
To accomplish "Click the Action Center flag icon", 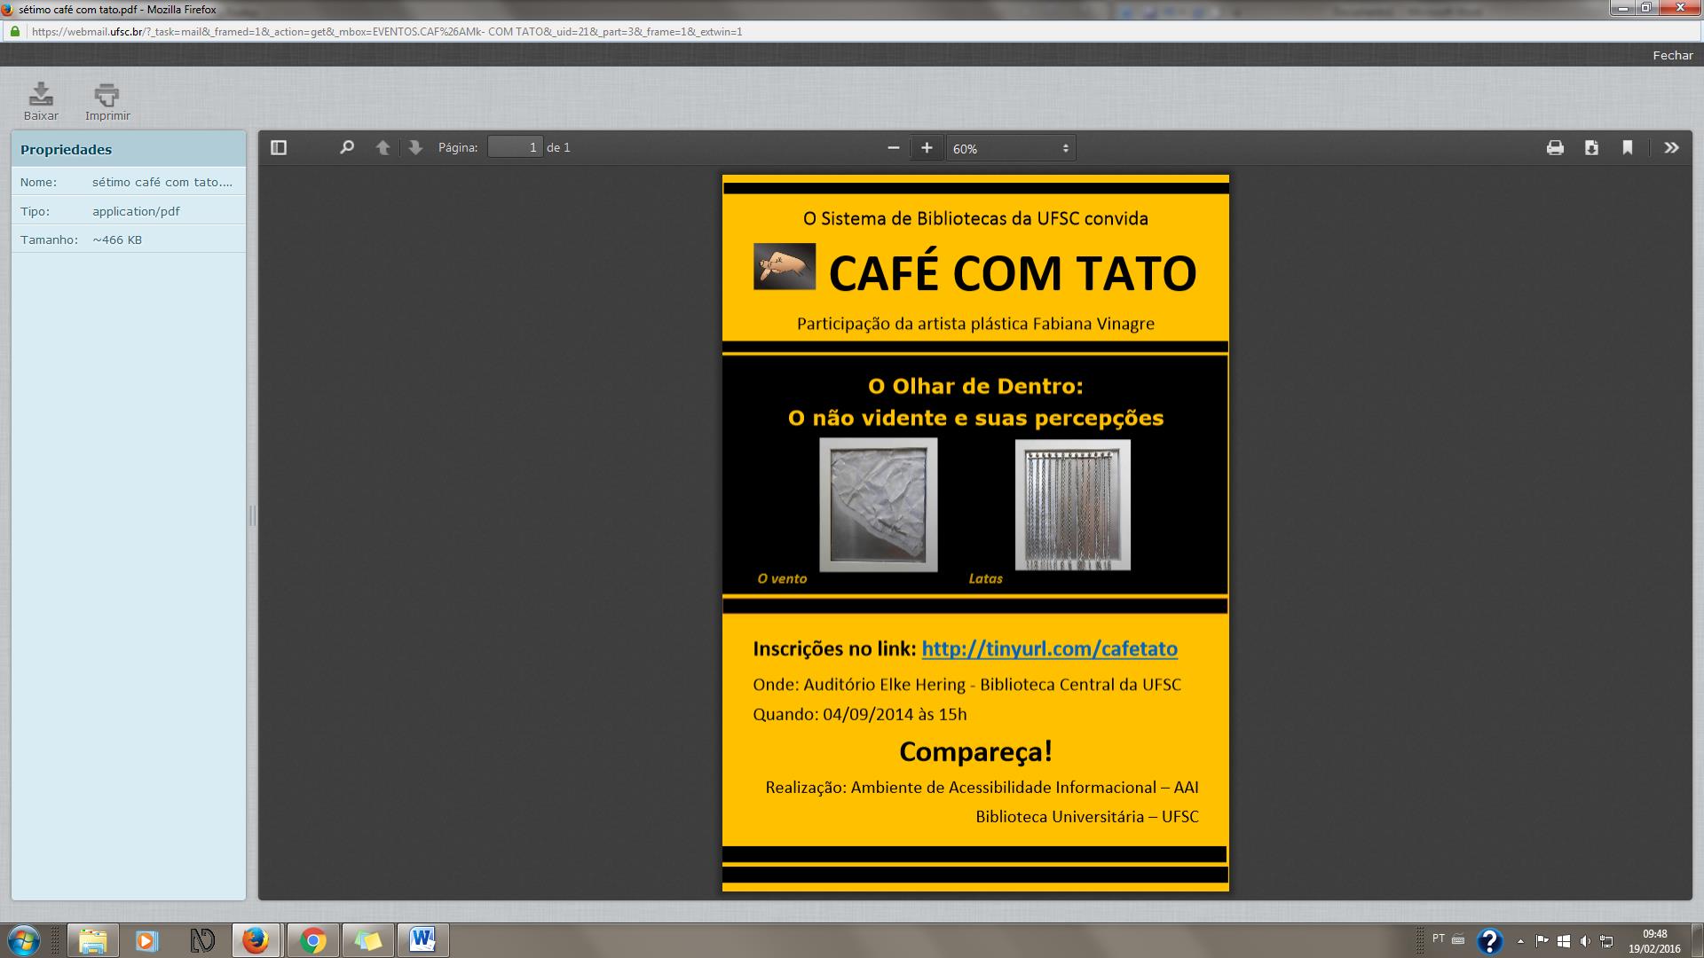I will [x=1542, y=941].
